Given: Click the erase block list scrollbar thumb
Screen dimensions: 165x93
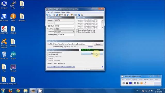Looking at the screenshot, I should [102, 22].
